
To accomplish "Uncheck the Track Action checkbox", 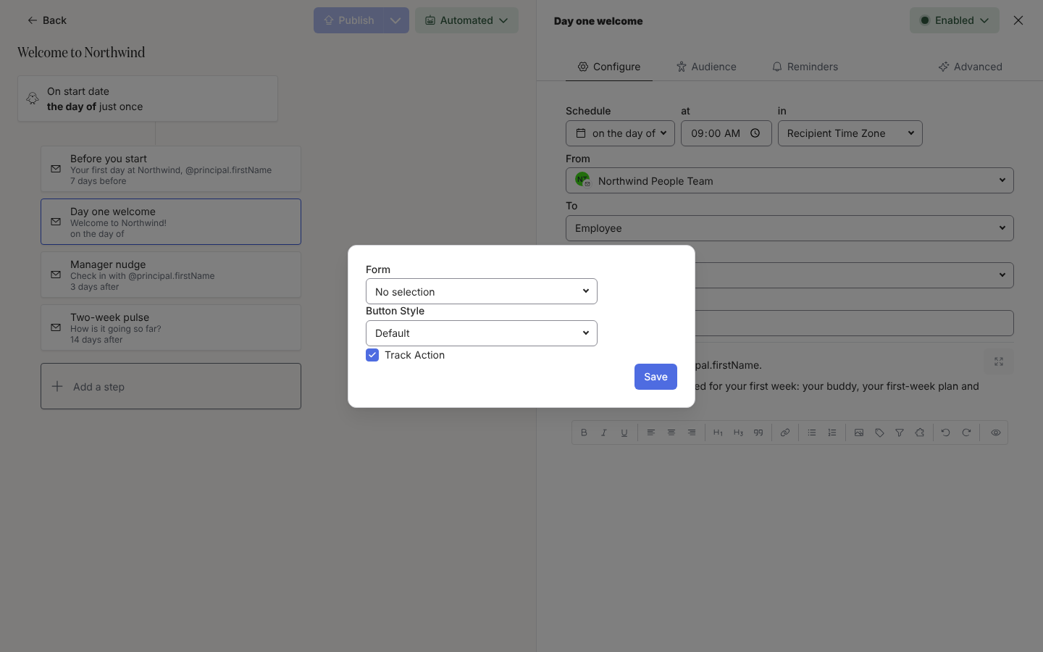I will coord(372,355).
